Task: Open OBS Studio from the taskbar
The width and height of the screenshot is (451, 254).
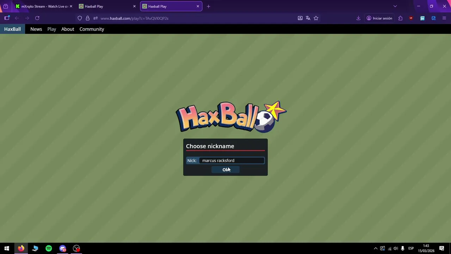Action: (x=76, y=248)
